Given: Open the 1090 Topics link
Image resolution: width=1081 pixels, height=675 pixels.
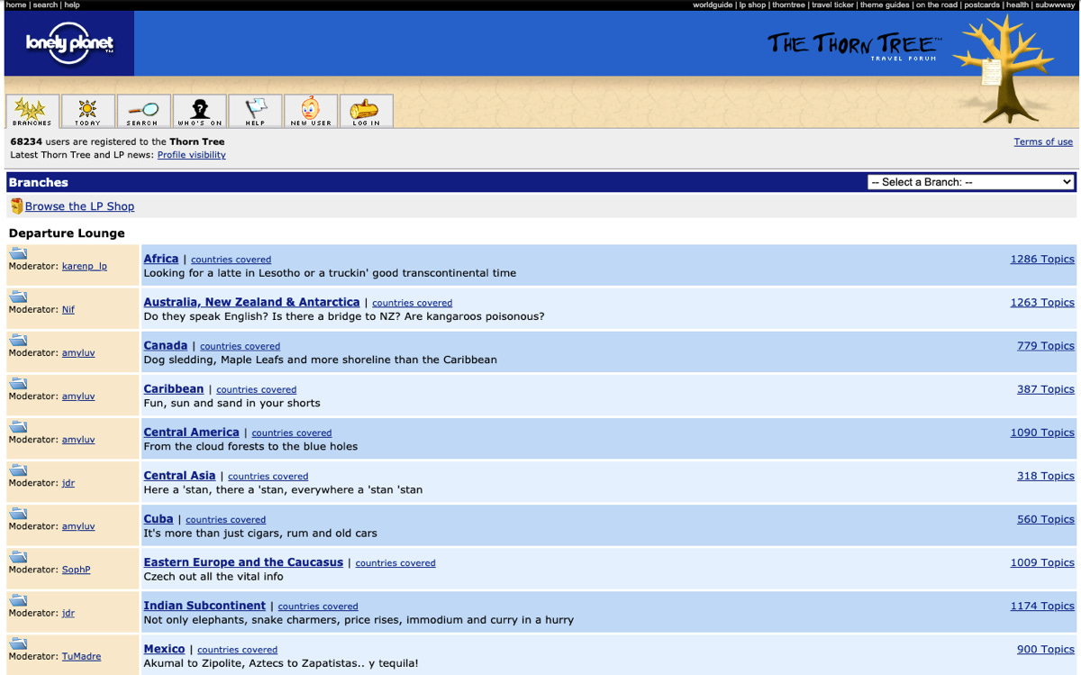Looking at the screenshot, I should (1042, 432).
